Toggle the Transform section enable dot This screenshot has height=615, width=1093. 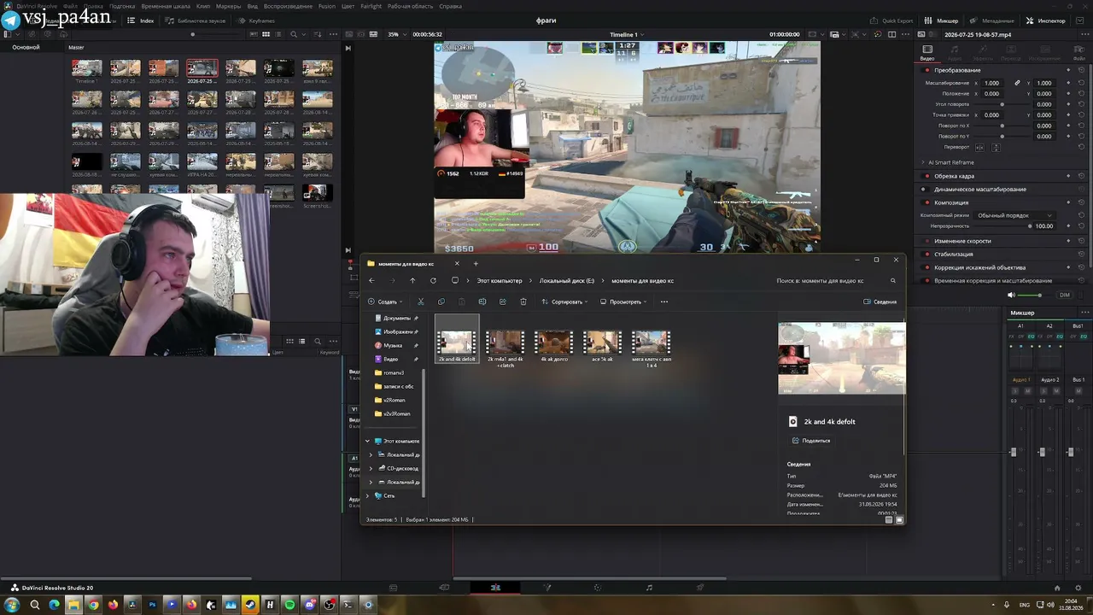point(927,70)
